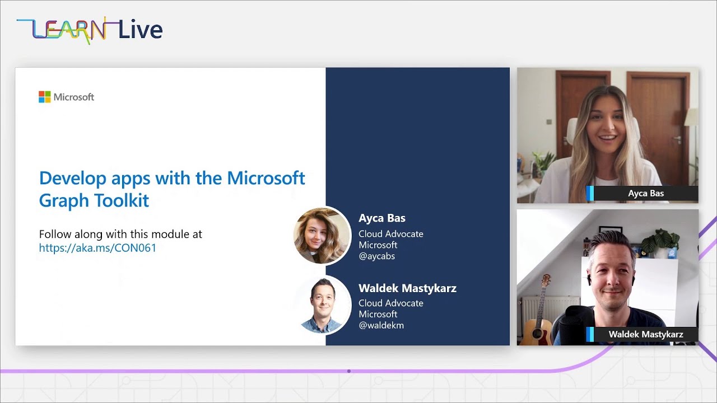717x403 pixels.
Task: Click Ayca Bas circular profile photo on slide
Action: click(322, 236)
